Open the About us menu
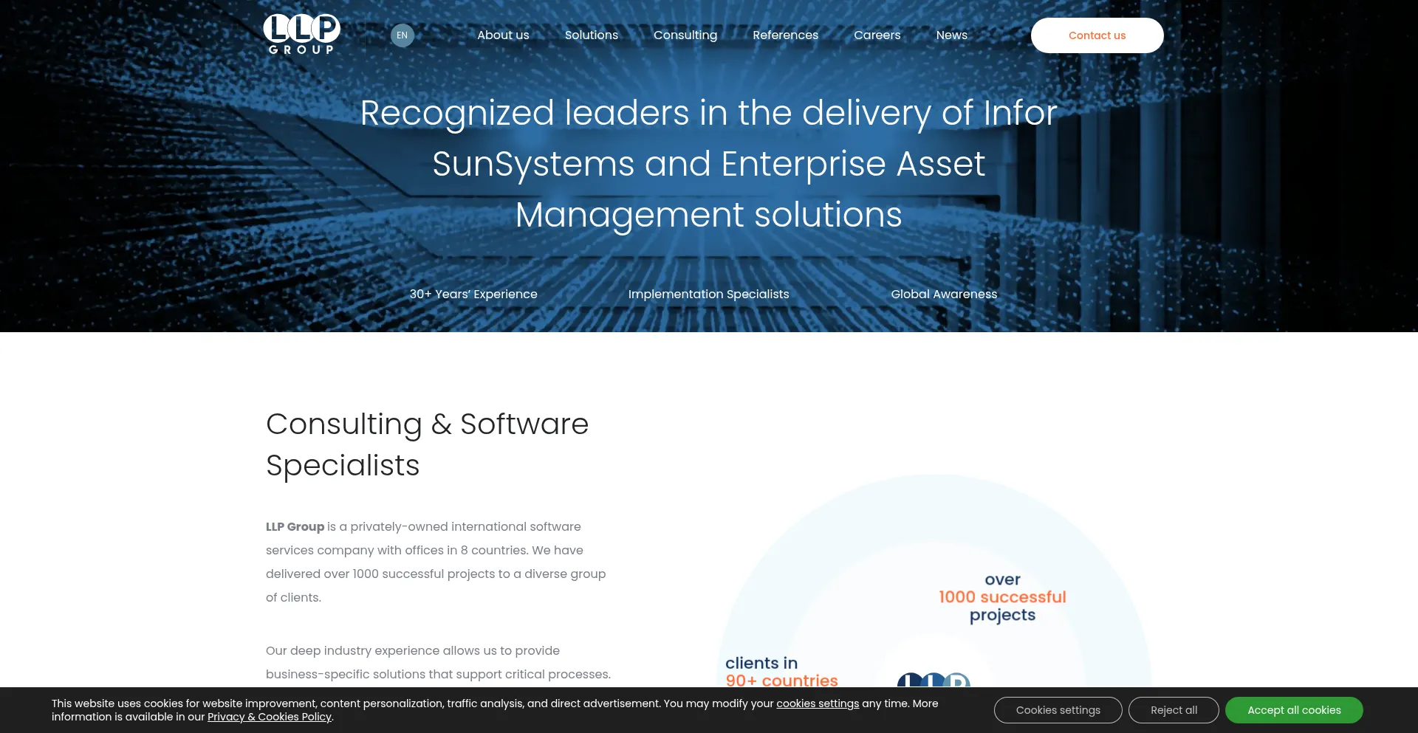1418x733 pixels. 503,35
